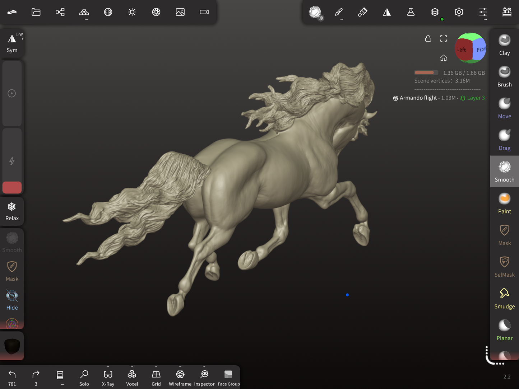This screenshot has height=389, width=519.
Task: Open the camera settings icon
Action: [204, 12]
